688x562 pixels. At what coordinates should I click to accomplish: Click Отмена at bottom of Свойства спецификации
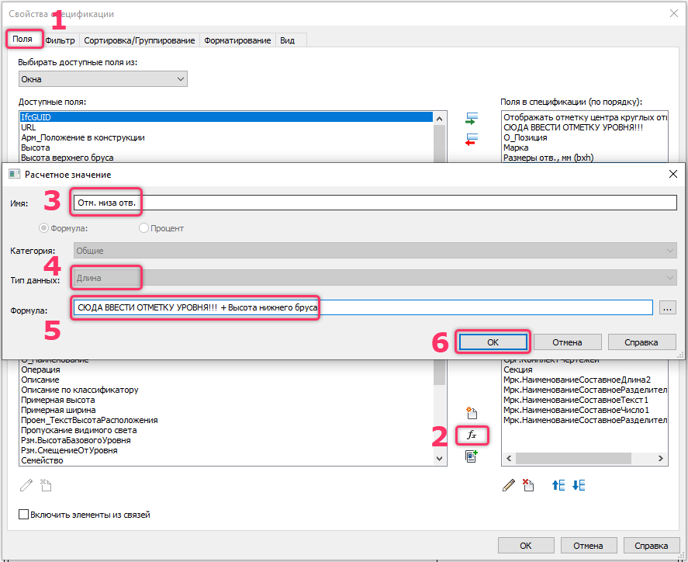click(x=589, y=546)
